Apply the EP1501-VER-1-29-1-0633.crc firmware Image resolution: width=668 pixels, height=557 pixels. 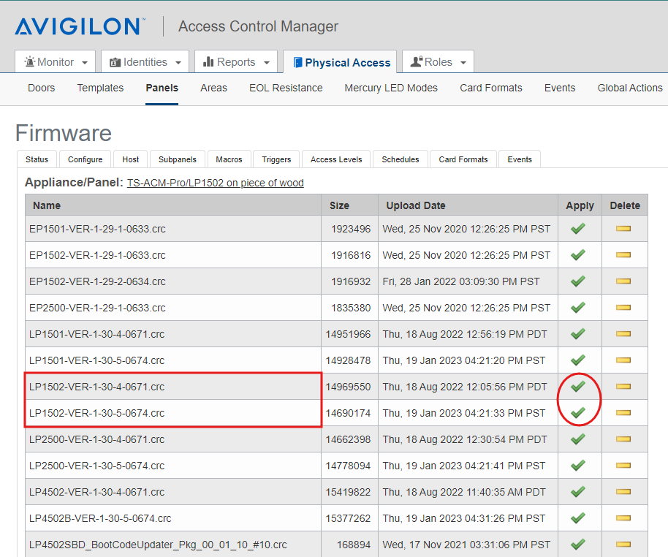click(x=578, y=228)
